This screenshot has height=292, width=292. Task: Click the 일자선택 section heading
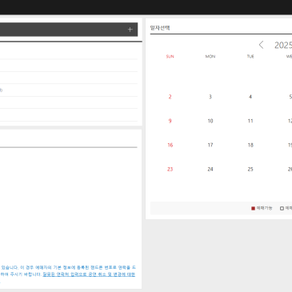point(160,28)
